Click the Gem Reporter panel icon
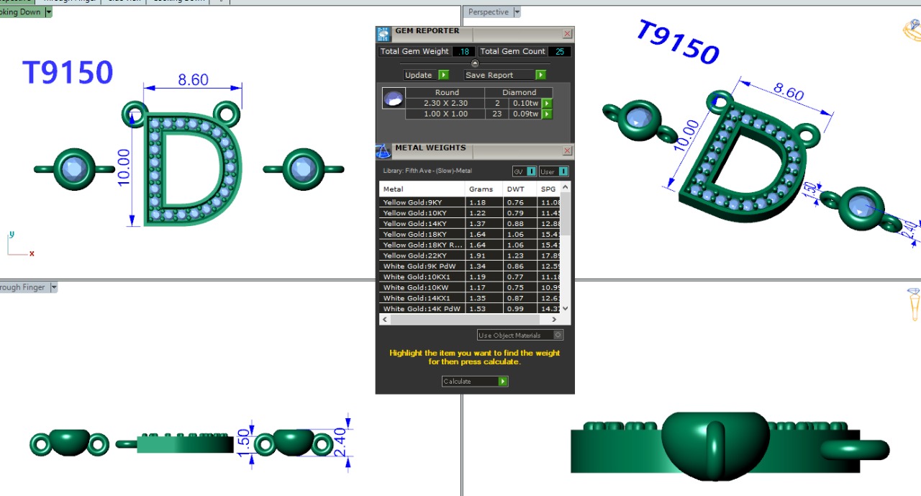921x496 pixels. pyautogui.click(x=384, y=34)
